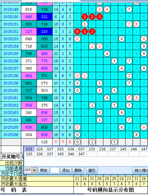Click the 修改 (modify) button
Viewport: 148px width, 195px height.
coord(44,170)
